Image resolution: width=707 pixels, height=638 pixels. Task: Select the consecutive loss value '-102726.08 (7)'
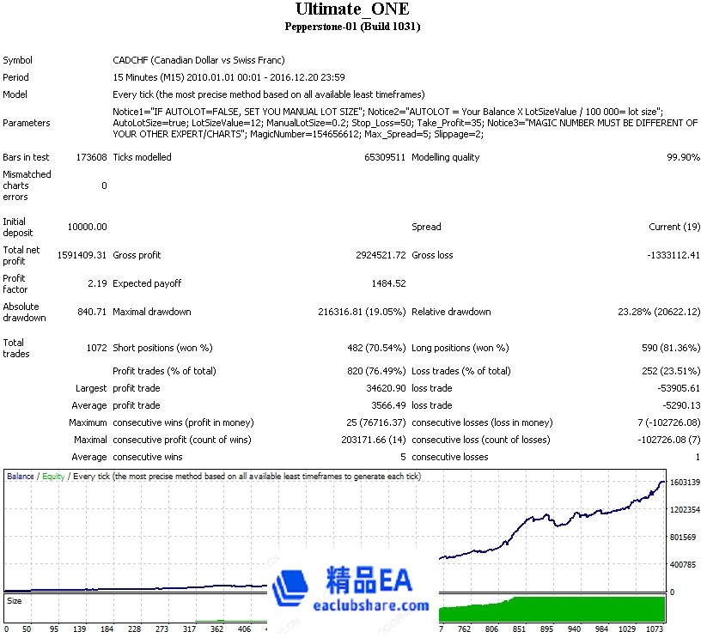(x=668, y=441)
